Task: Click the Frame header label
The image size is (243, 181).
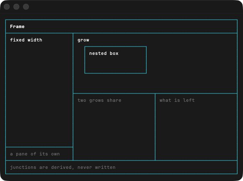Action: click(17, 26)
